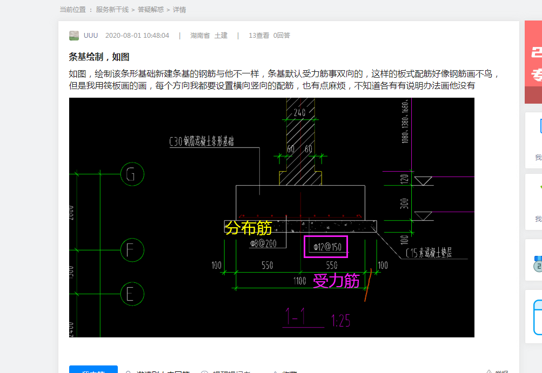
Task: Select the 详情 breadcrumb item
Action: click(x=179, y=10)
